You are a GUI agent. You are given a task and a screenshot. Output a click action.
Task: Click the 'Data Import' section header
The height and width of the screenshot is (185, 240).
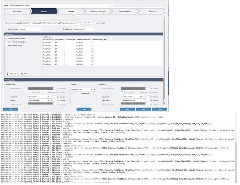pyautogui.click(x=84, y=34)
